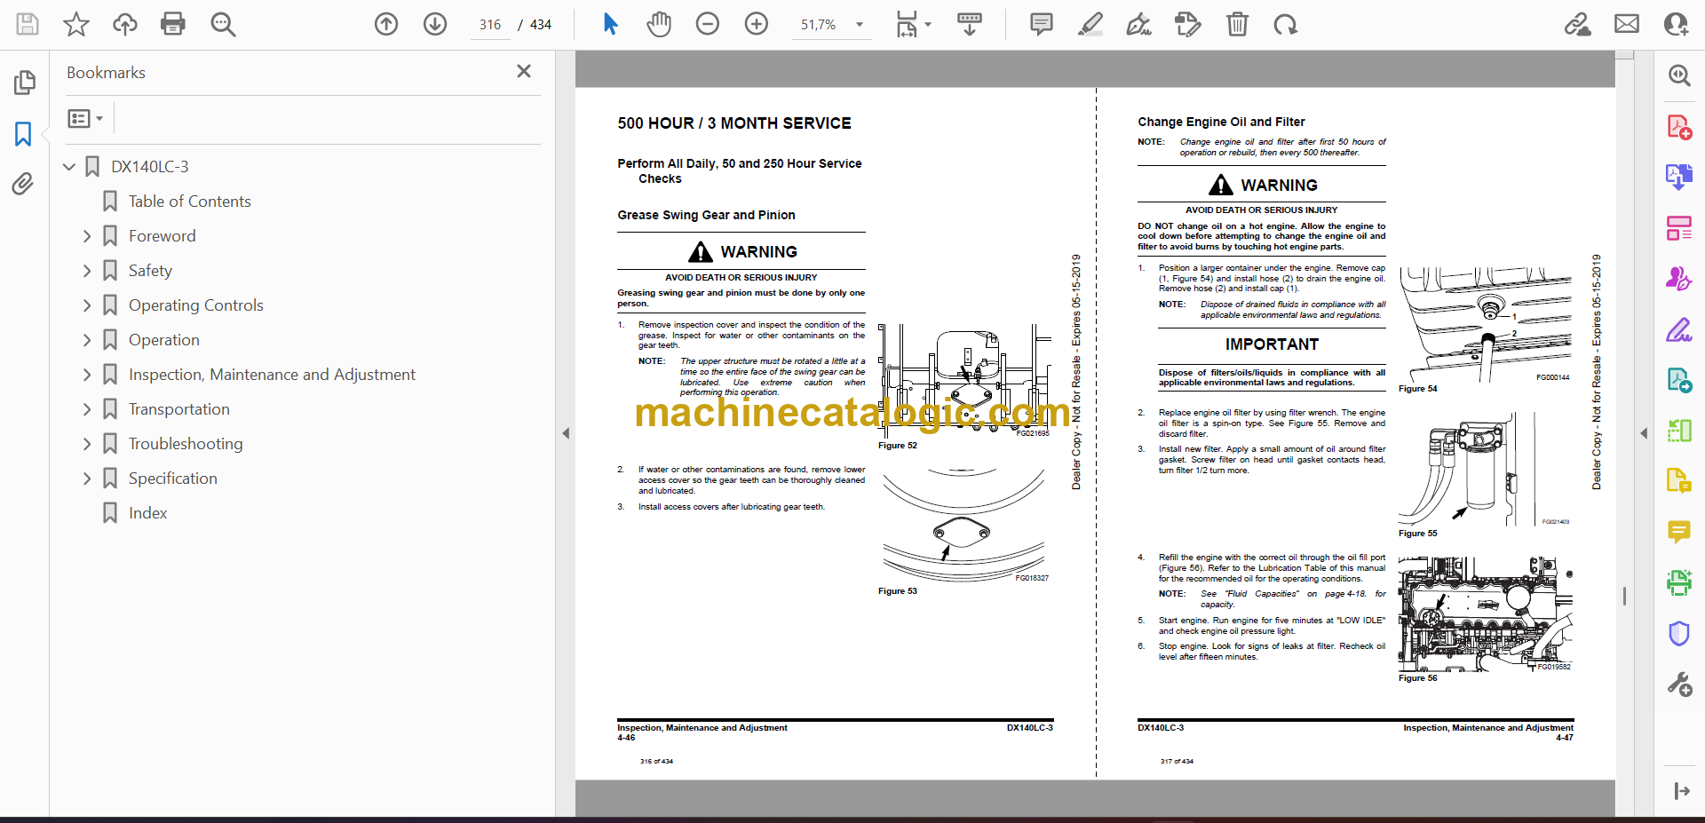Select the Safety bookmark label
This screenshot has height=823, width=1705.
tap(150, 271)
